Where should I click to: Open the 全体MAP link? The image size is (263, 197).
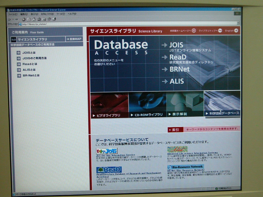(x=74, y=39)
